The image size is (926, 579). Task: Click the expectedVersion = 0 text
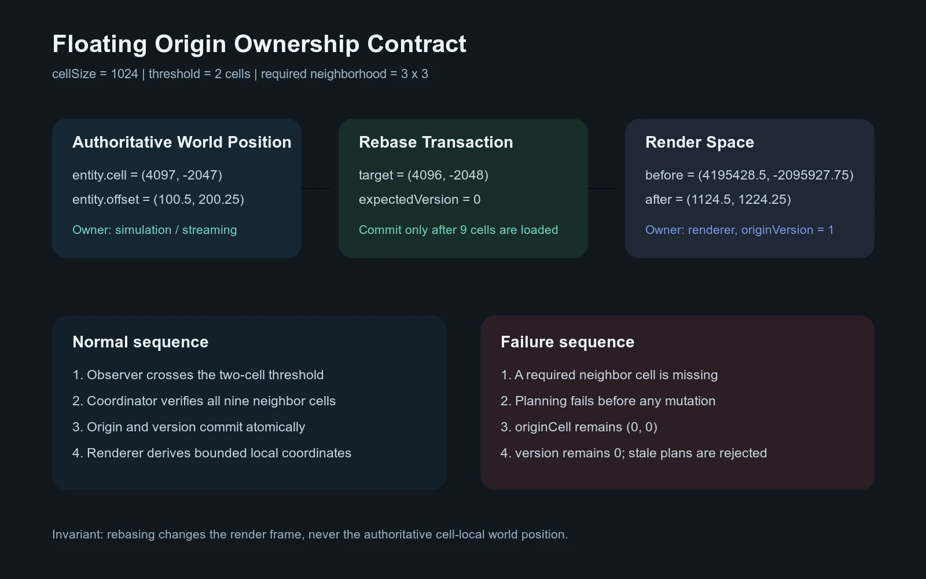tap(420, 199)
